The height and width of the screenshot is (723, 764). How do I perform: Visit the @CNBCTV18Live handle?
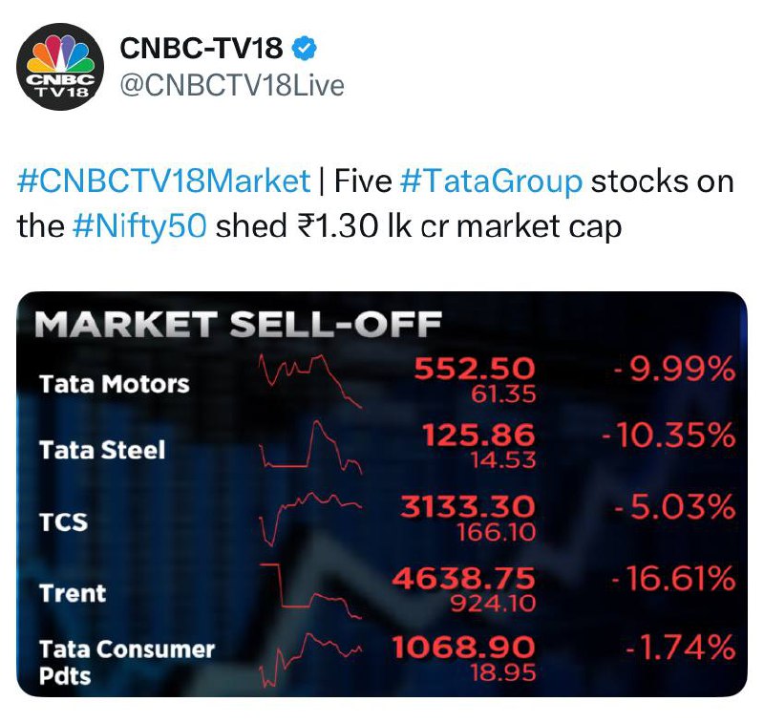click(232, 85)
